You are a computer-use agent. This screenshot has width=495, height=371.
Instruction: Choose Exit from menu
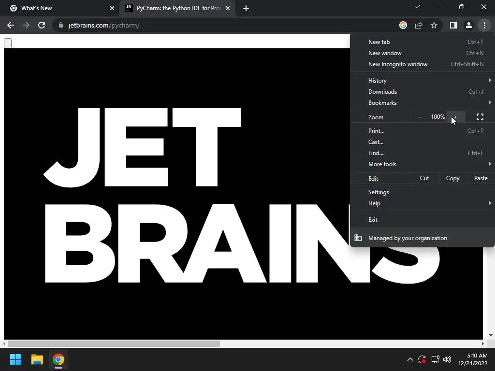tap(422, 220)
